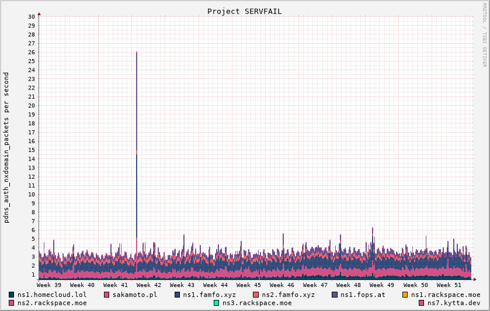Select the Week 45 x-axis label
This screenshot has height=311, width=490.
(249, 285)
